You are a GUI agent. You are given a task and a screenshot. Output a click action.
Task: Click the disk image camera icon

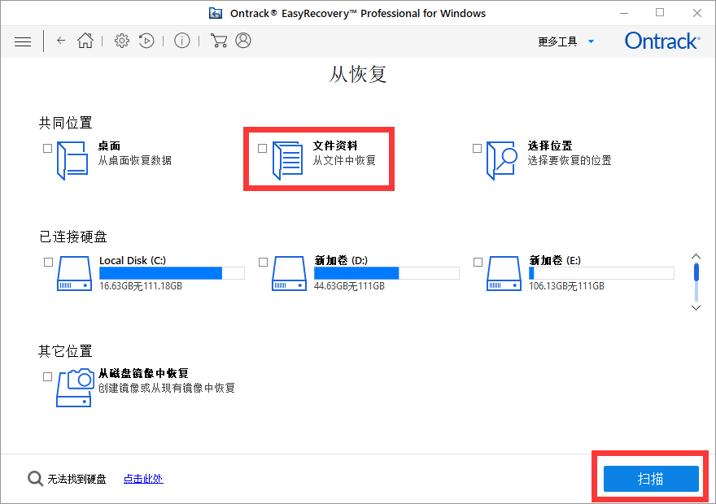click(75, 388)
